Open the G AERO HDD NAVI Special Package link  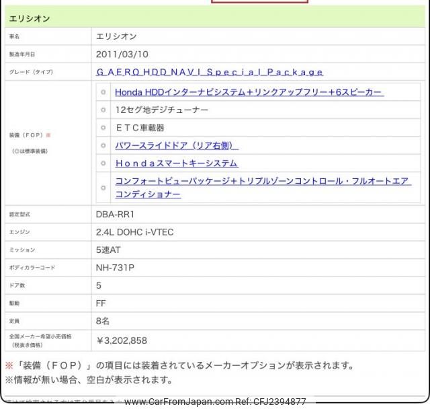[x=210, y=72]
